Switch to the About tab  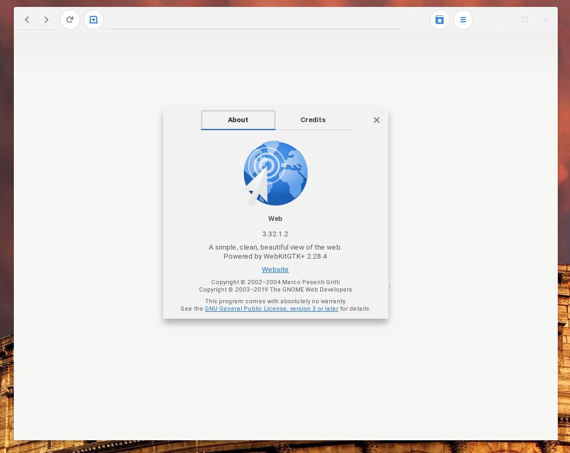tap(238, 120)
